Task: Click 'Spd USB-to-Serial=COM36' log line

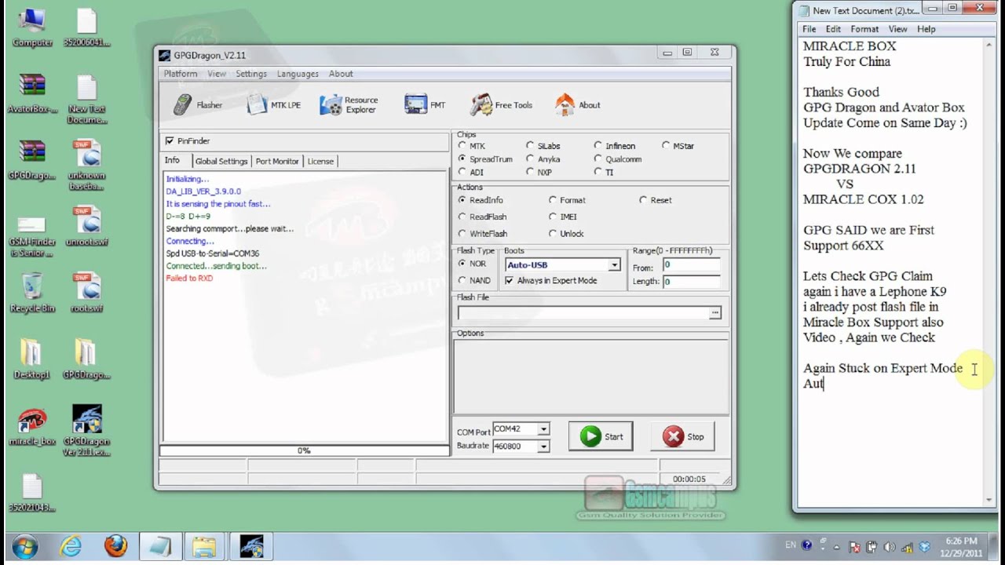Action: [x=212, y=253]
